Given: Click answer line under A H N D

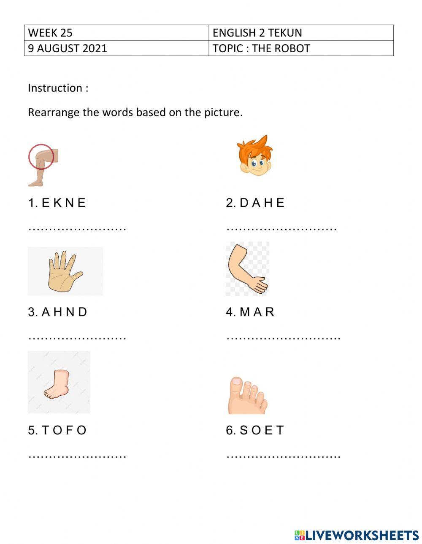Looking at the screenshot, I should tap(77, 338).
